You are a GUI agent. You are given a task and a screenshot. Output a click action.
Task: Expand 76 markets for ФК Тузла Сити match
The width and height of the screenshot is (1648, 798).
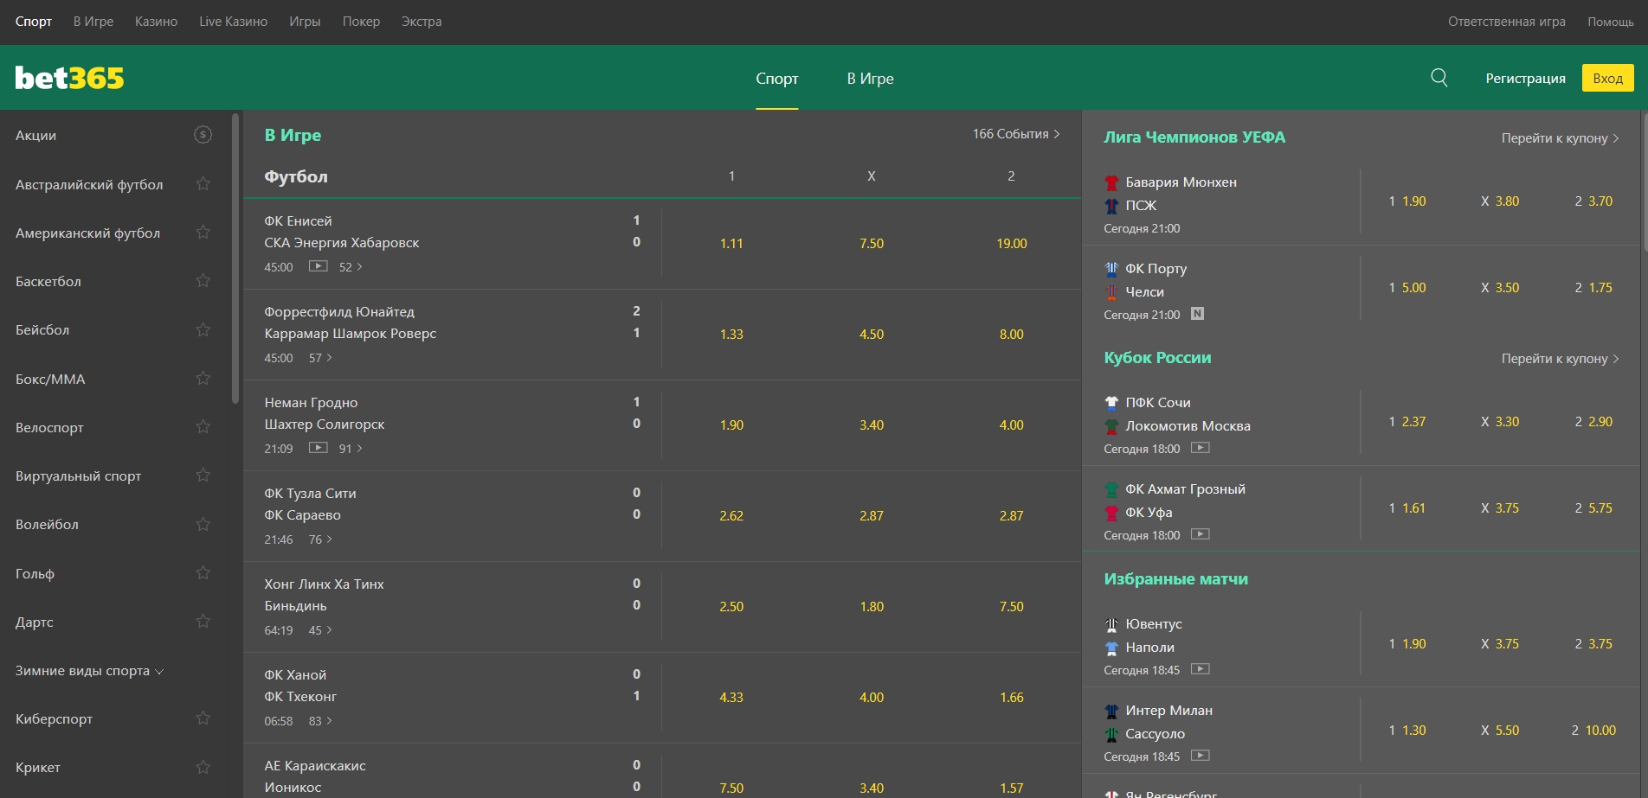pyautogui.click(x=320, y=539)
